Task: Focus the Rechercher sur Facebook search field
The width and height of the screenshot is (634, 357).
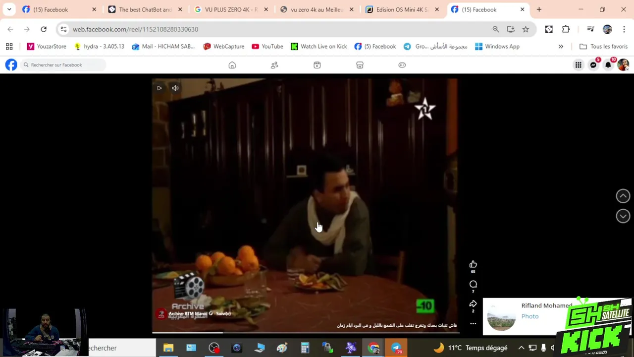Action: (63, 65)
